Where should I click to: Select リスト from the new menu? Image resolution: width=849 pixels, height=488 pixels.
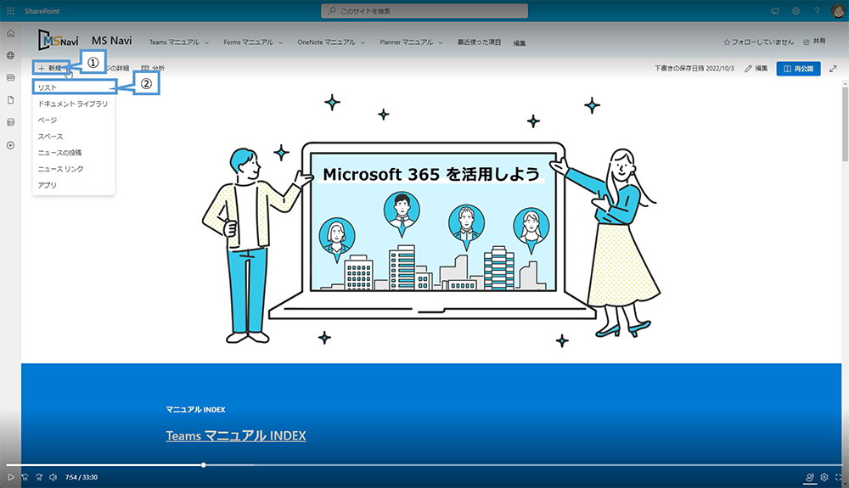[x=48, y=87]
